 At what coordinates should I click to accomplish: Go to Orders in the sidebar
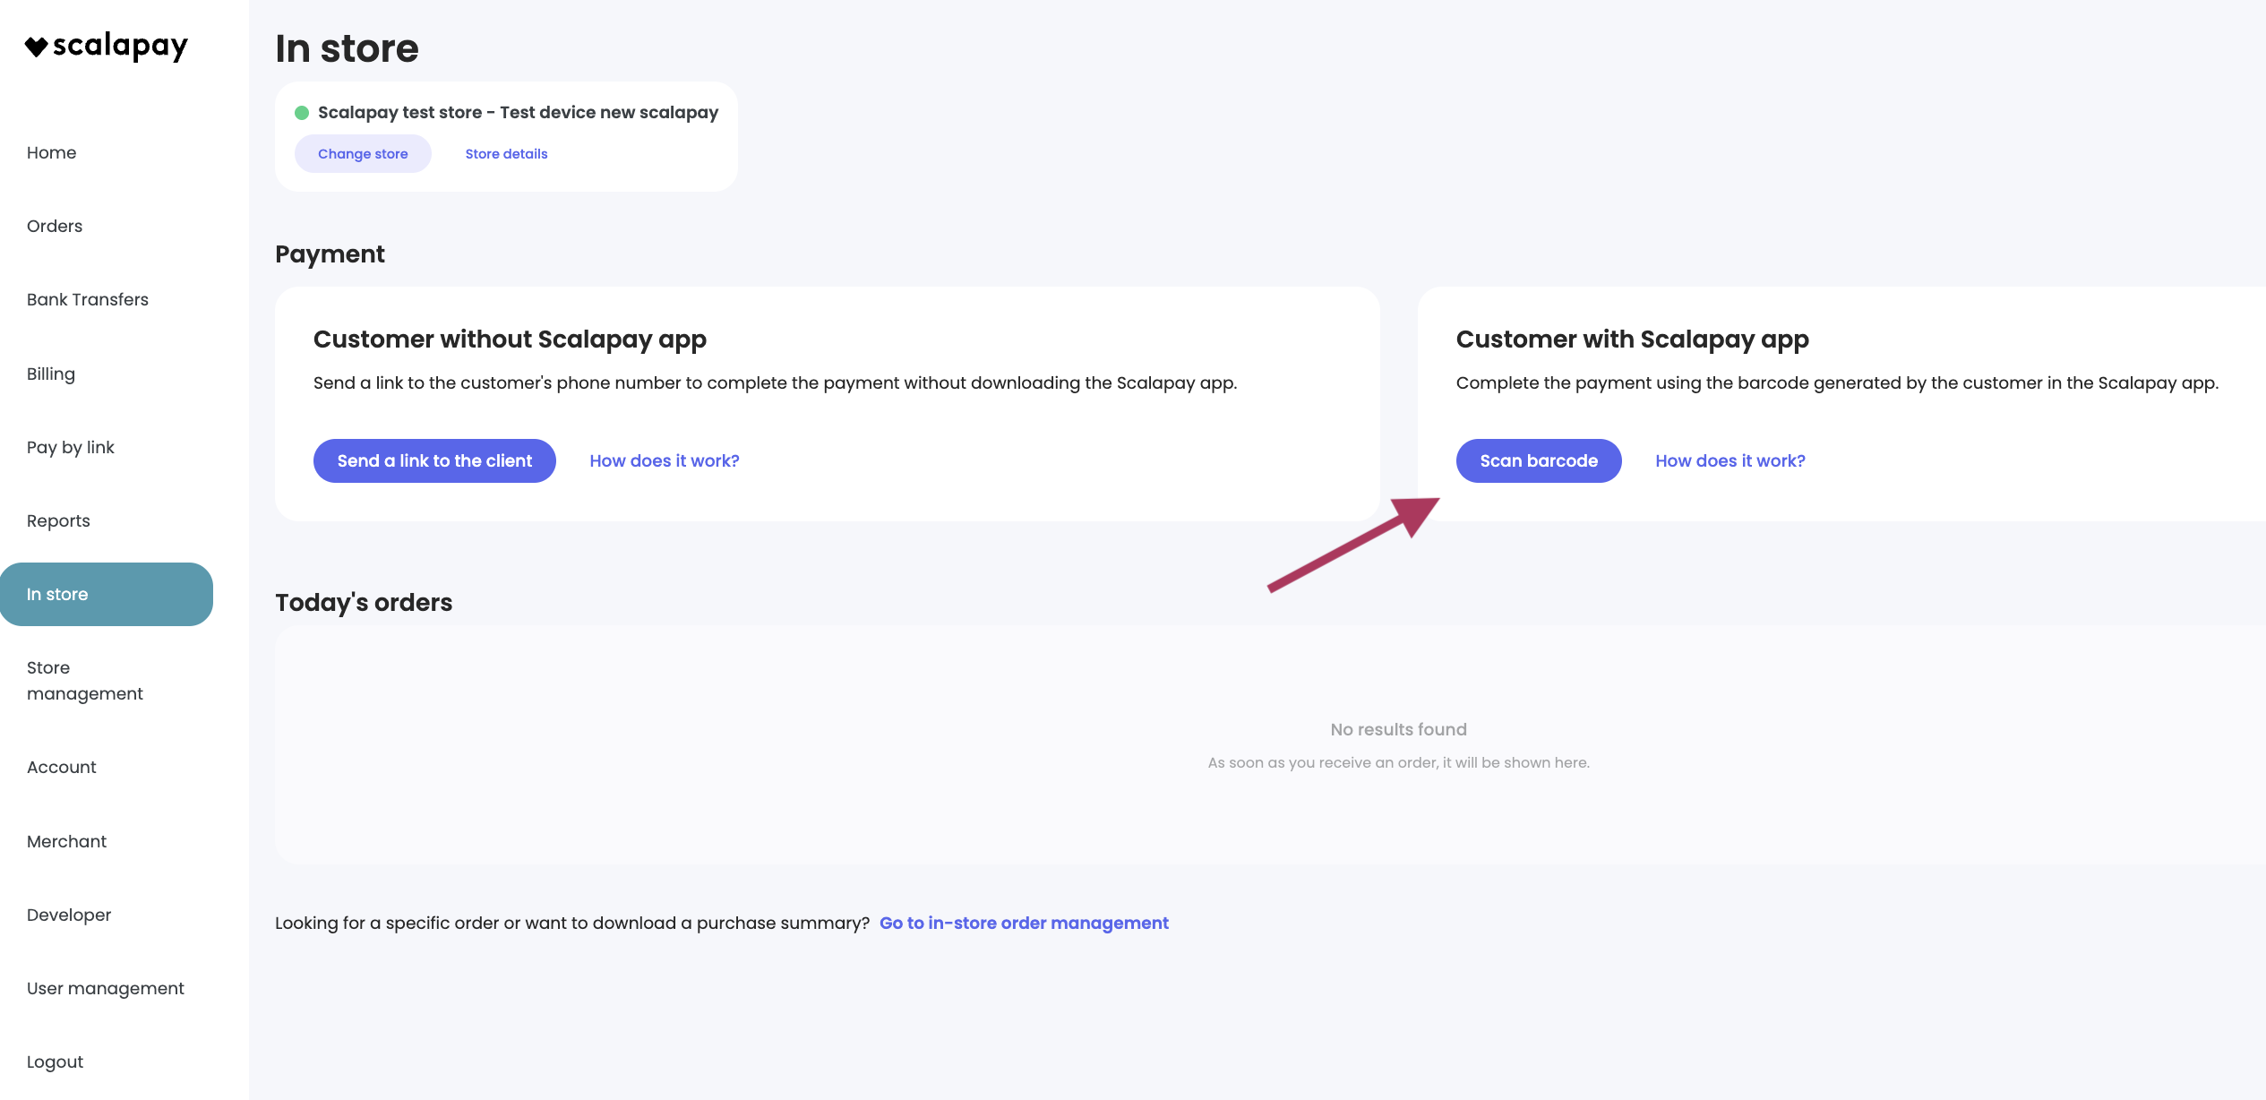click(x=55, y=227)
